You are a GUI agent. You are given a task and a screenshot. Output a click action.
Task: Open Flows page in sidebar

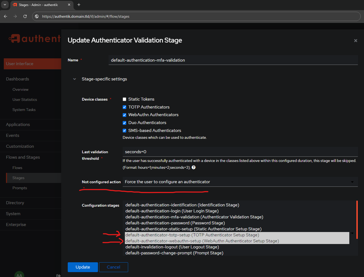(17, 168)
